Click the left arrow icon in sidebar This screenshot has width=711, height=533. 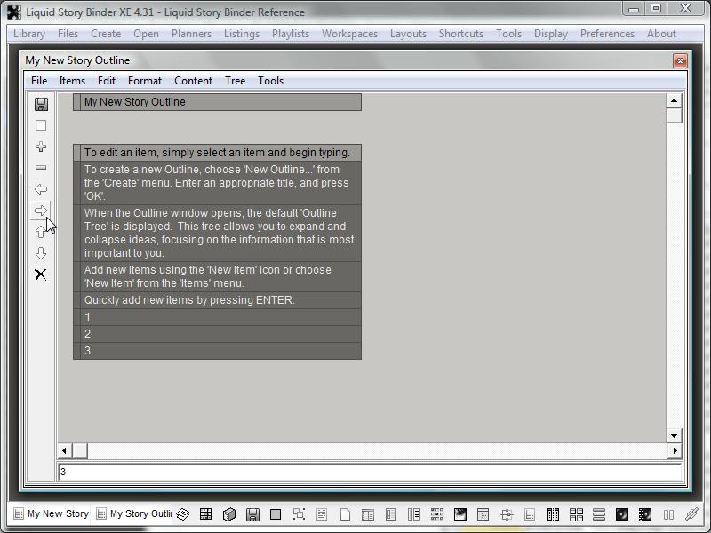[x=41, y=189]
